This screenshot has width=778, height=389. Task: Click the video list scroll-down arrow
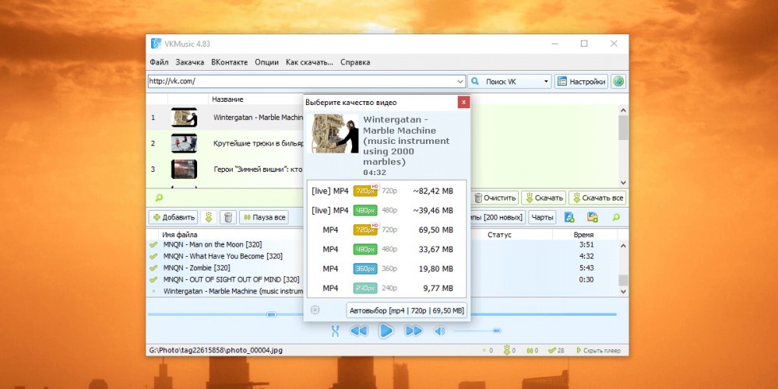click(x=623, y=183)
